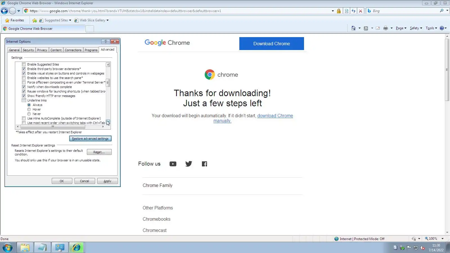Viewport: 450px width, 253px height.
Task: Click the Internet Explorer taskbar icon
Action: tap(76, 248)
